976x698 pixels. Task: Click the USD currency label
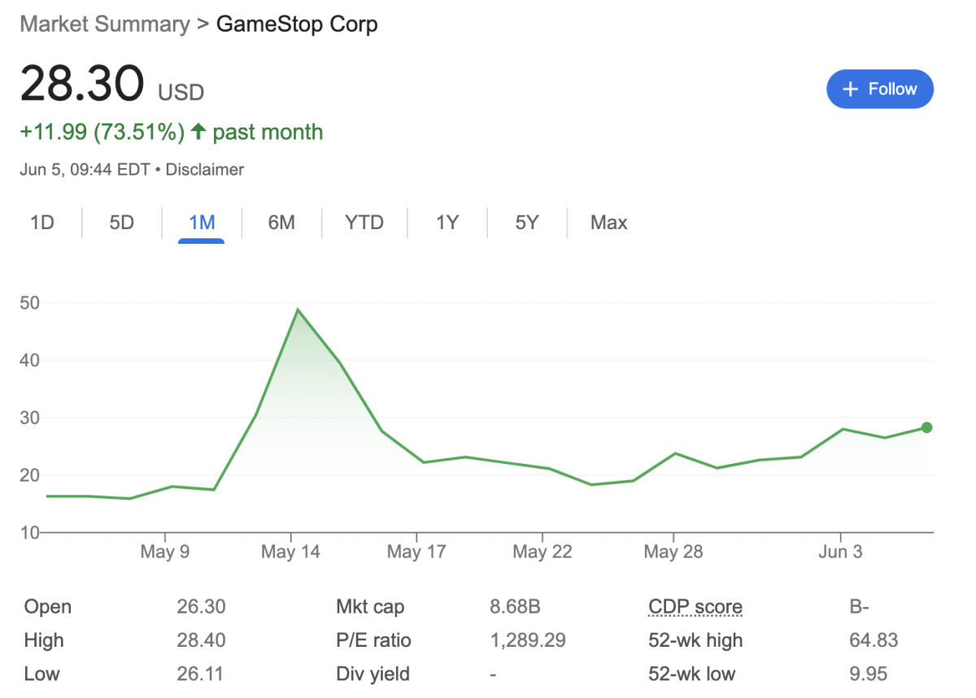181,93
